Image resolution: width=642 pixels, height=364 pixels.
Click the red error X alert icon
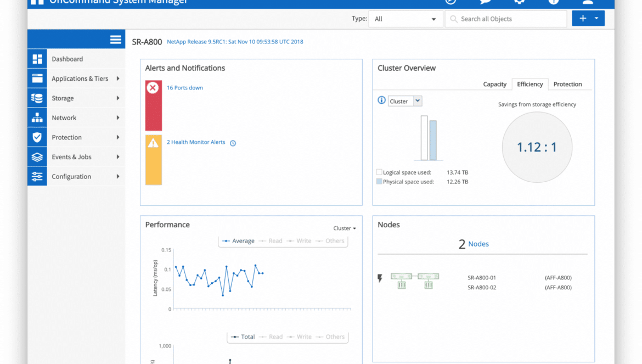click(153, 88)
